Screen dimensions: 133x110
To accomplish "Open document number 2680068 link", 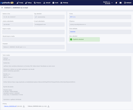I will (x=73, y=32).
